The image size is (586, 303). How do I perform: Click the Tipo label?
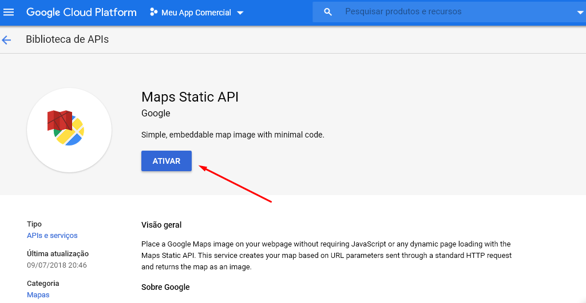(34, 224)
